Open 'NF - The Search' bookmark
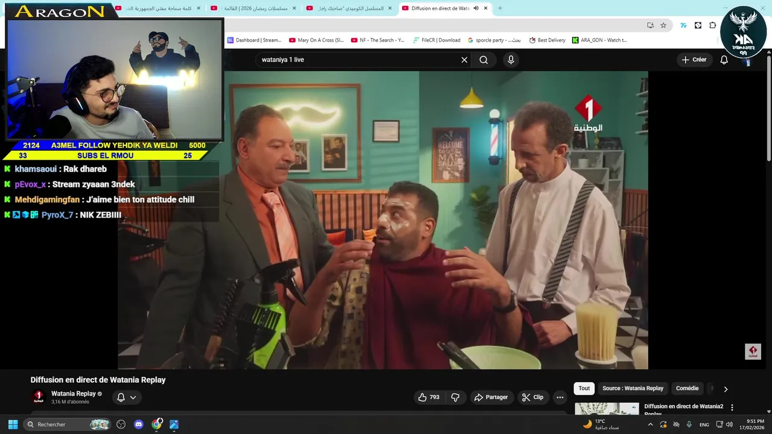The image size is (772, 434). click(x=378, y=40)
